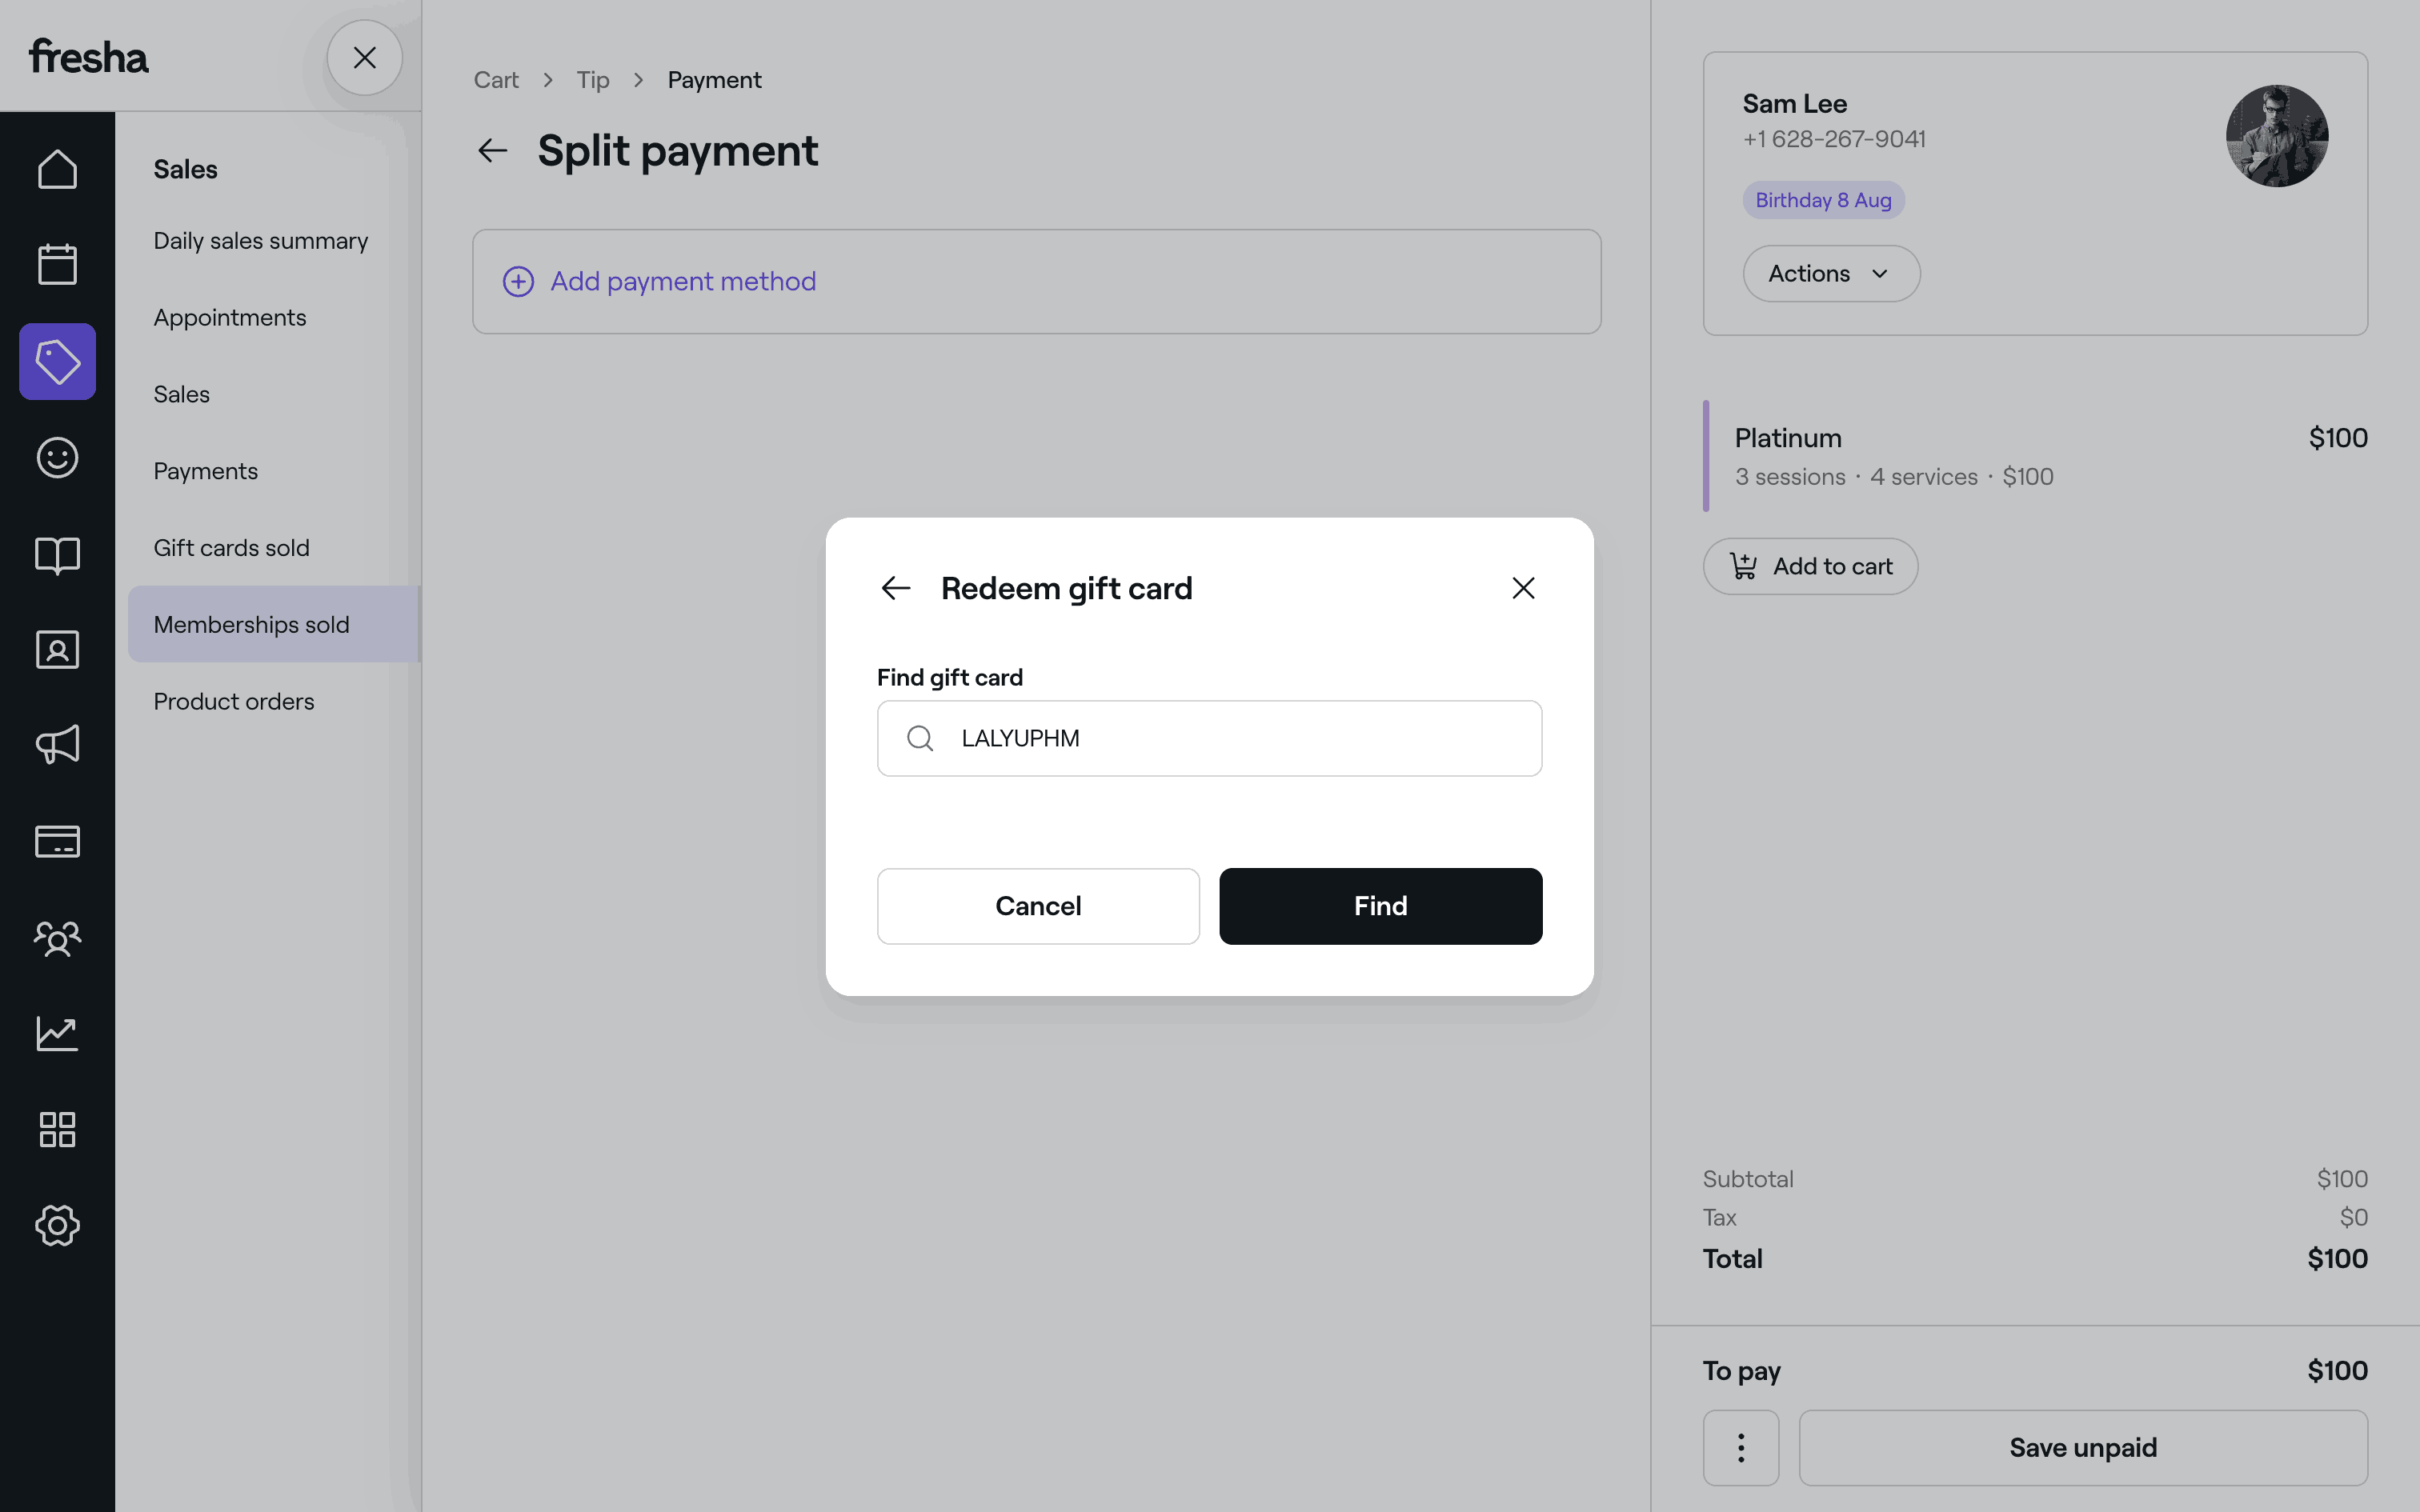Viewport: 2420px width, 1512px height.
Task: Open the Home icon in sidebar
Action: click(57, 169)
